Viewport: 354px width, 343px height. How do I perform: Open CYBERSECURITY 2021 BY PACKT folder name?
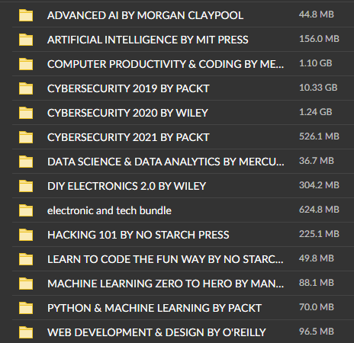[x=128, y=137]
